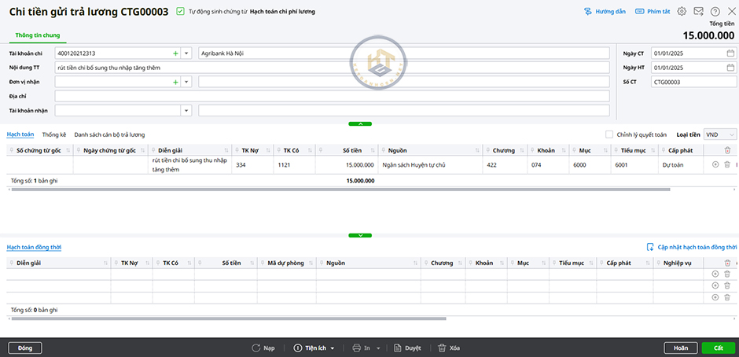The width and height of the screenshot is (739, 357).
Task: Open the Tài khoản nhận dropdown arrow
Action: [186, 110]
